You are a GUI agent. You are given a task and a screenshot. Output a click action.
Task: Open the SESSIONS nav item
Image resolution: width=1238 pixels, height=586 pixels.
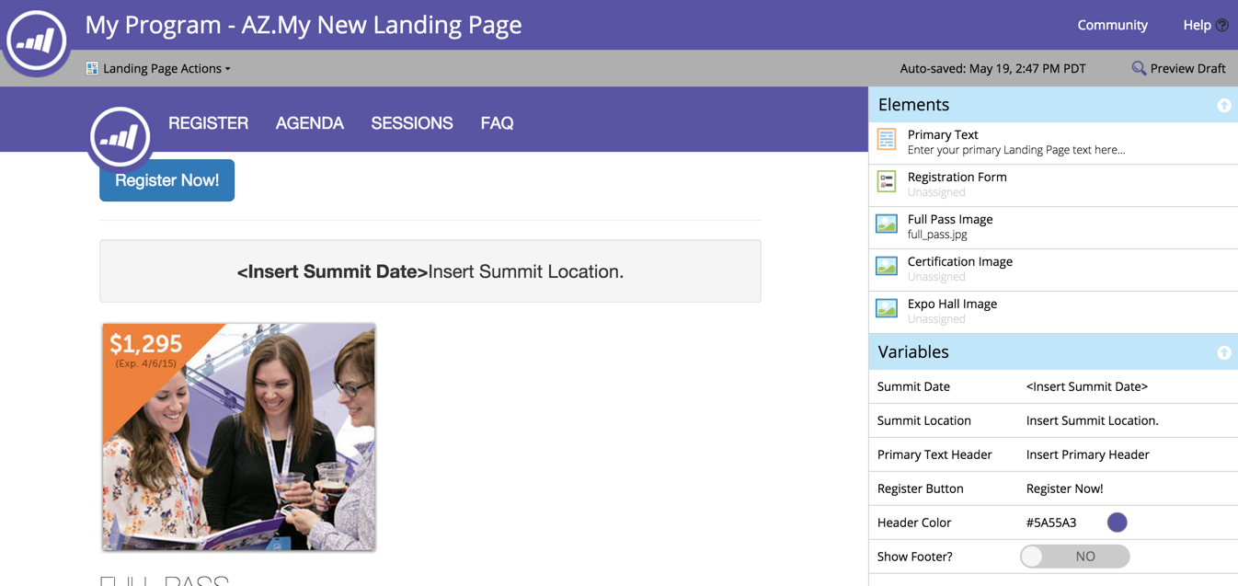[412, 123]
